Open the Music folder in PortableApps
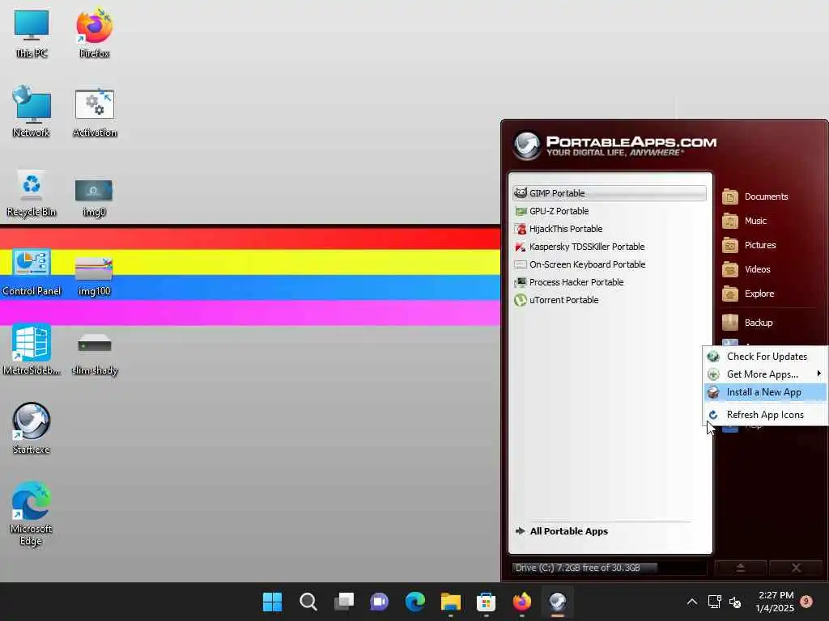The height and width of the screenshot is (621, 829). (745, 221)
